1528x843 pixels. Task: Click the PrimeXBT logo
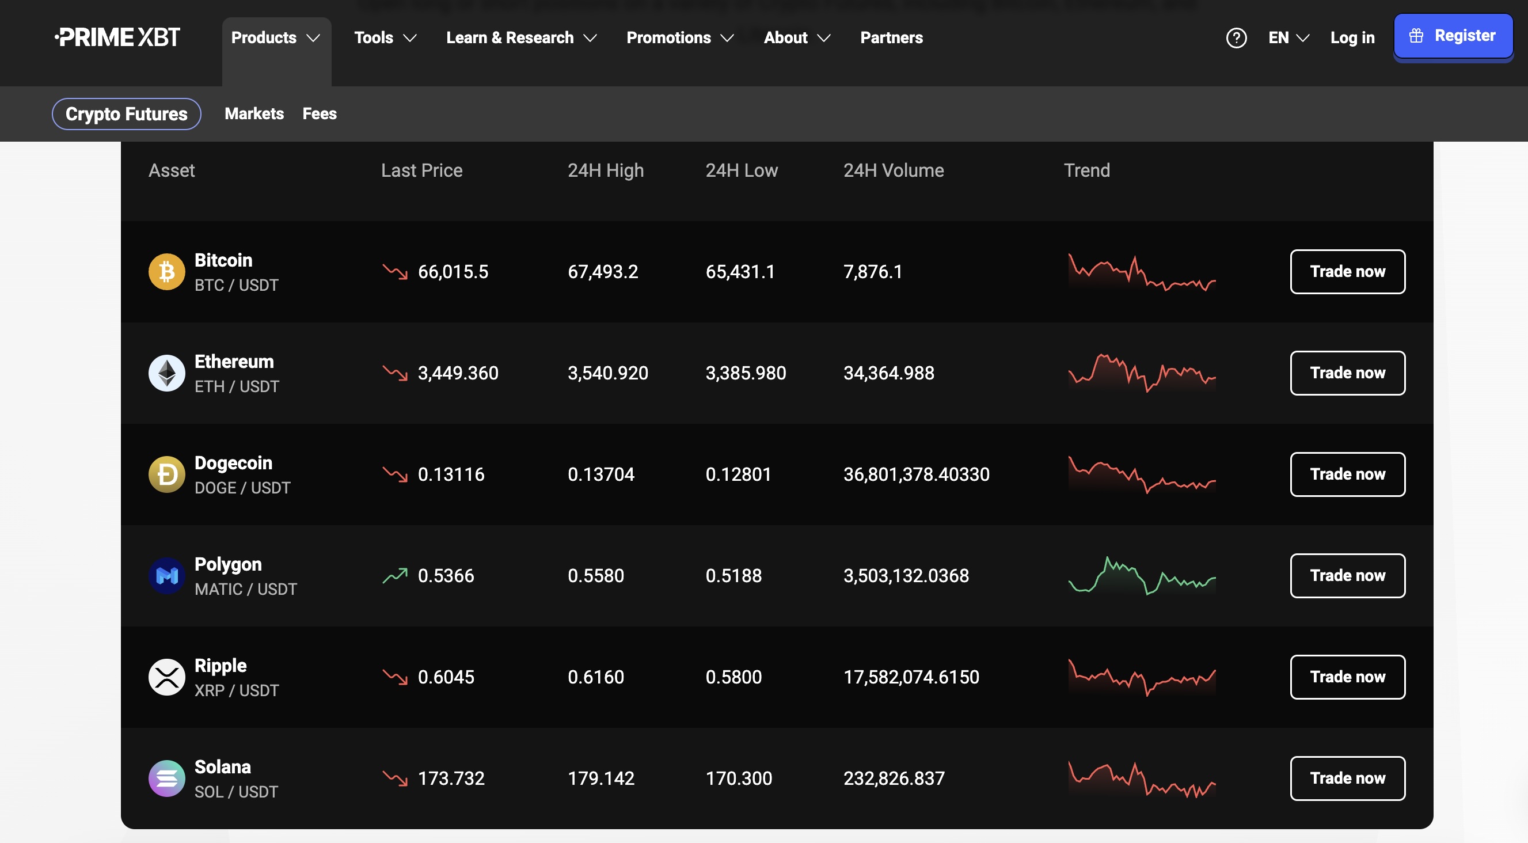coord(117,37)
